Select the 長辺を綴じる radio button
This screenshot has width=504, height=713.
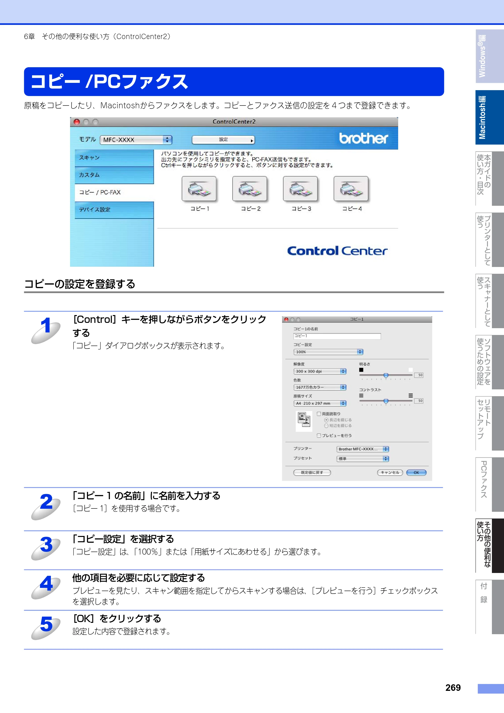point(326,420)
